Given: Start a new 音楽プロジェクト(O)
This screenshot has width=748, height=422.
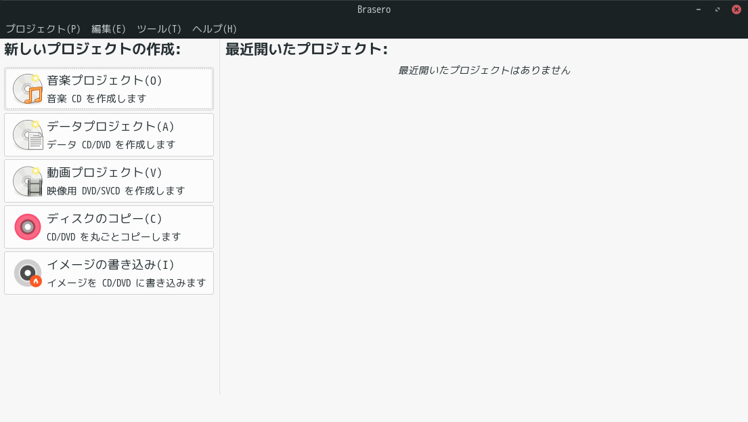Looking at the screenshot, I should 109,89.
